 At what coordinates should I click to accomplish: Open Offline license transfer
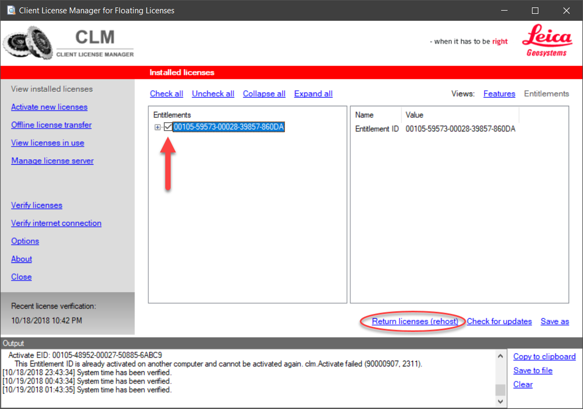click(x=52, y=125)
